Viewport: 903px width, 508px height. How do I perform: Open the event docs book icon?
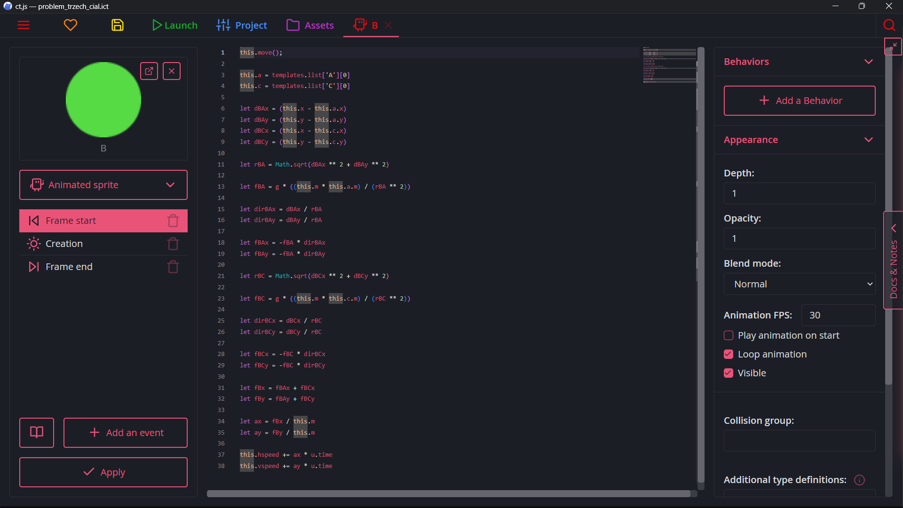(37, 433)
